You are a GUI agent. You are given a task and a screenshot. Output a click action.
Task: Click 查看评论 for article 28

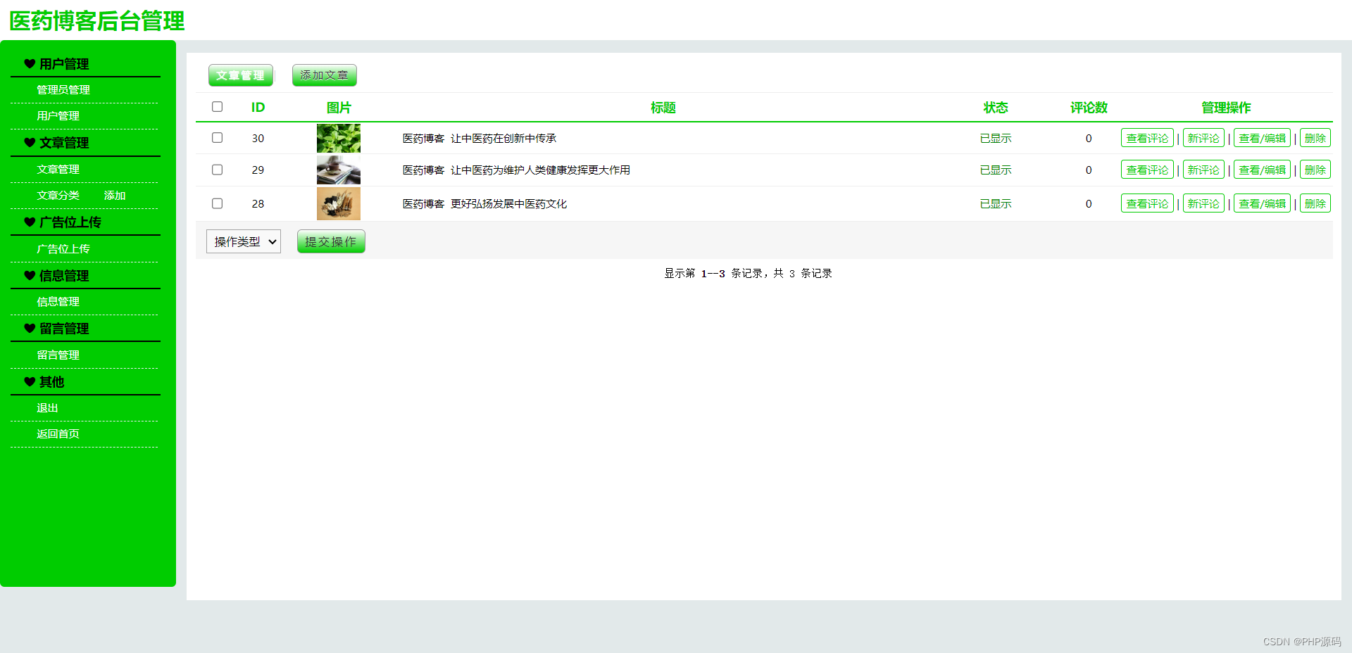click(1147, 203)
